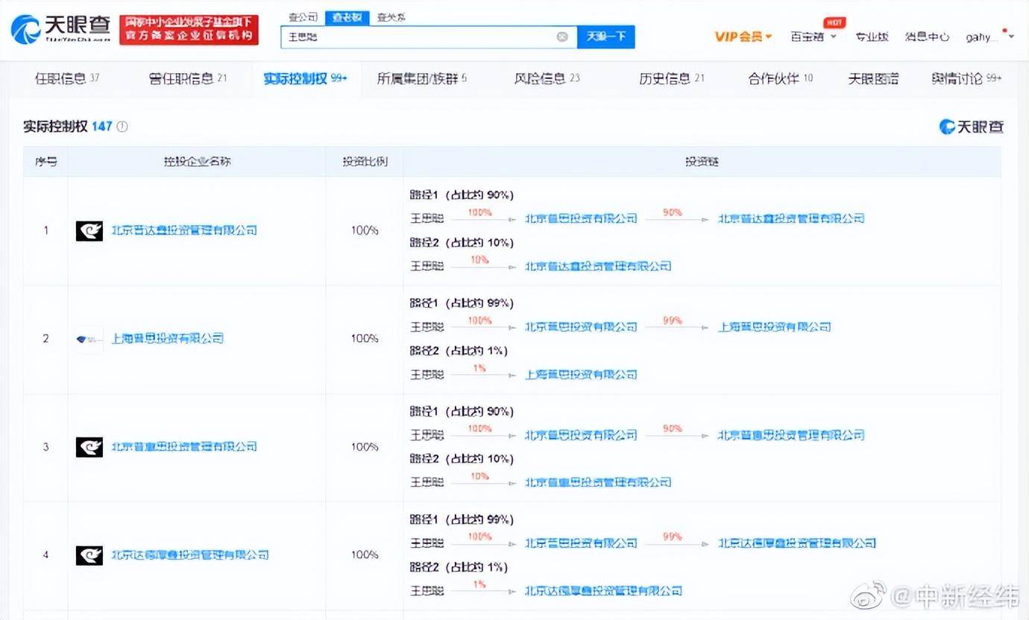Click 北京普惠思 link at end of row 3 path 1
This screenshot has width=1029, height=620.
click(791, 435)
